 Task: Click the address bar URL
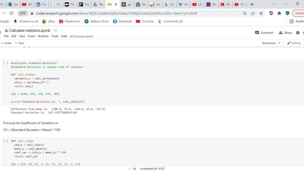point(116,13)
